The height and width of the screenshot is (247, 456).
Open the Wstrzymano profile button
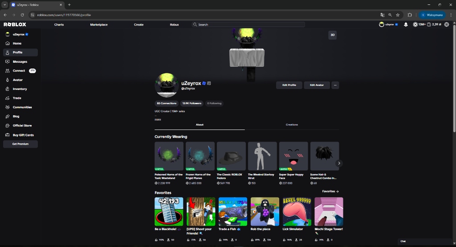coord(432,15)
